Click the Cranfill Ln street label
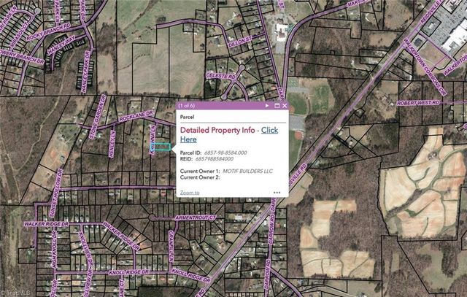Screen dimensions: 467x297 tap(171, 247)
